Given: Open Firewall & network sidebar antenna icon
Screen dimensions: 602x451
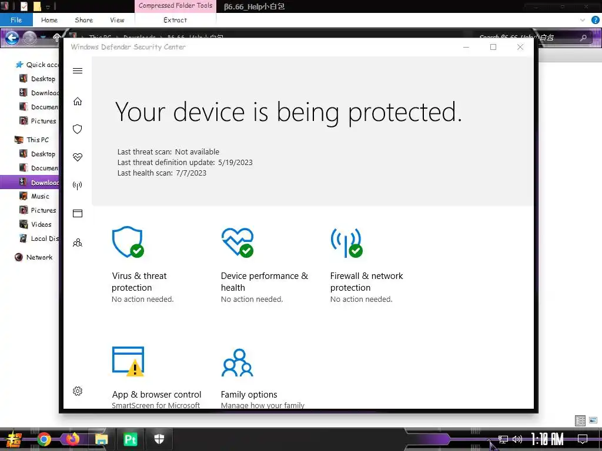Looking at the screenshot, I should (78, 186).
